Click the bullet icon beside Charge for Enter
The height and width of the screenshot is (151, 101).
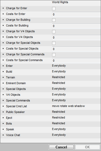coord(3,8)
